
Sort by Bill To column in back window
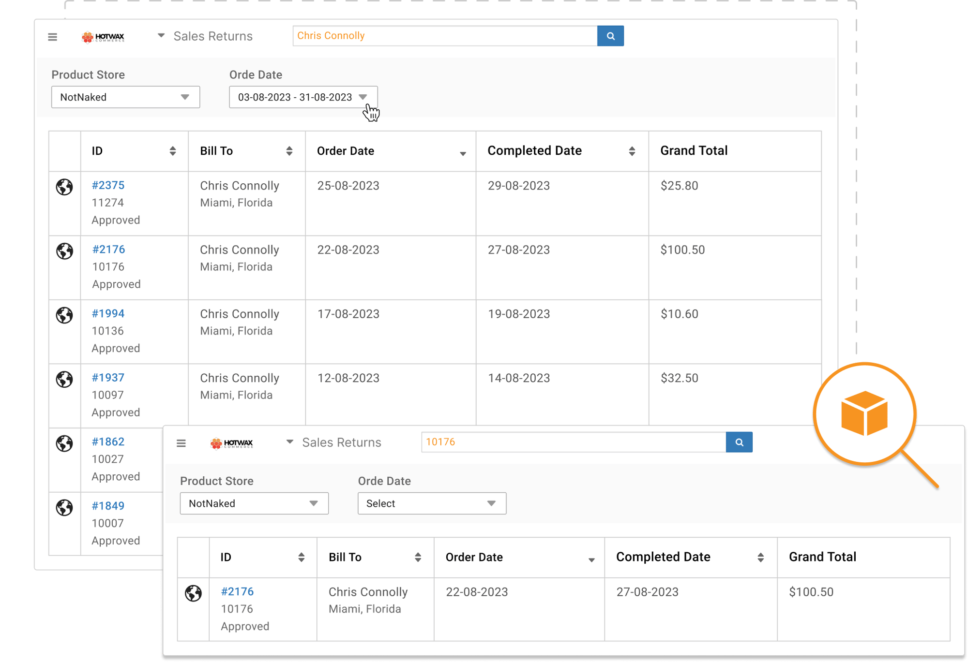pyautogui.click(x=289, y=151)
